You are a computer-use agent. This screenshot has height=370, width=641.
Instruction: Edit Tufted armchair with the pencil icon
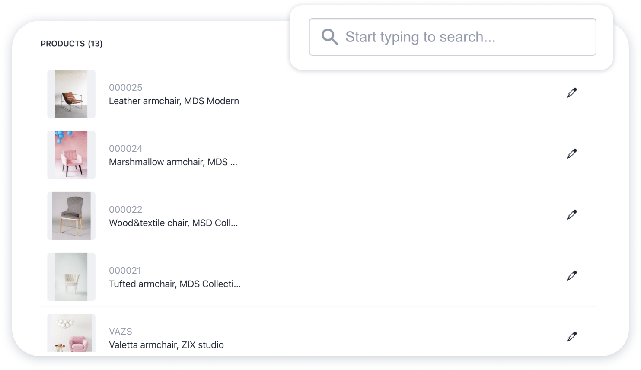[x=572, y=276]
